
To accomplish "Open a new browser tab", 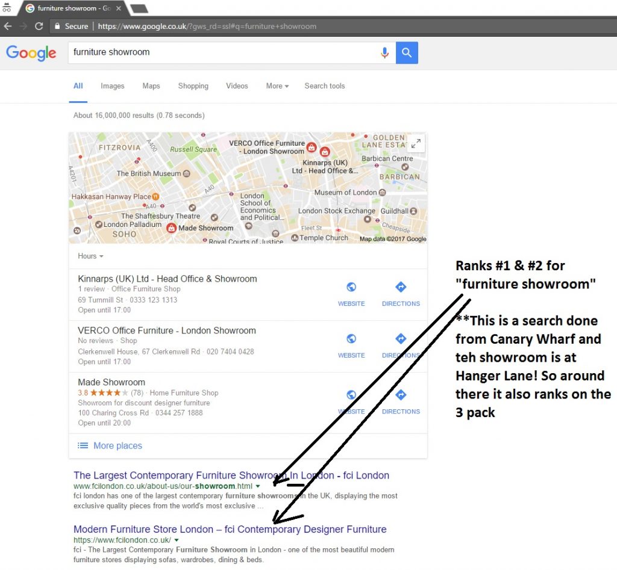I will point(139,8).
